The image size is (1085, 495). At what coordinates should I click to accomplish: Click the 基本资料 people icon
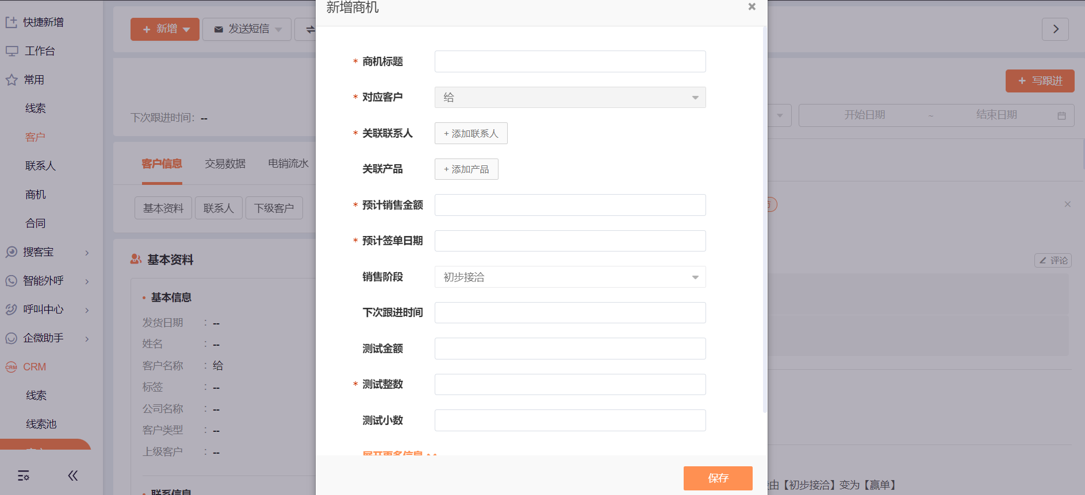point(136,260)
